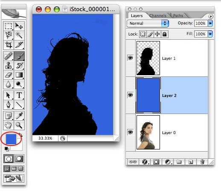
Task: Switch to the Channels tab
Action: [158, 16]
